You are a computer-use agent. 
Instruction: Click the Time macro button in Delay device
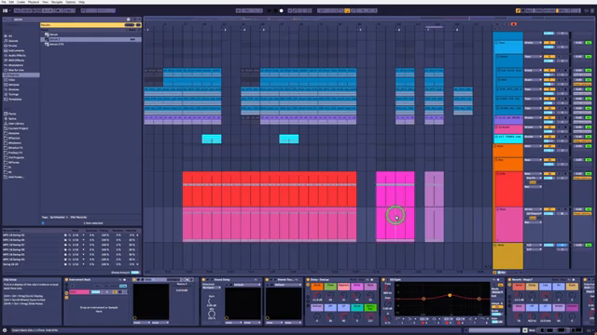pyautogui.click(x=330, y=286)
